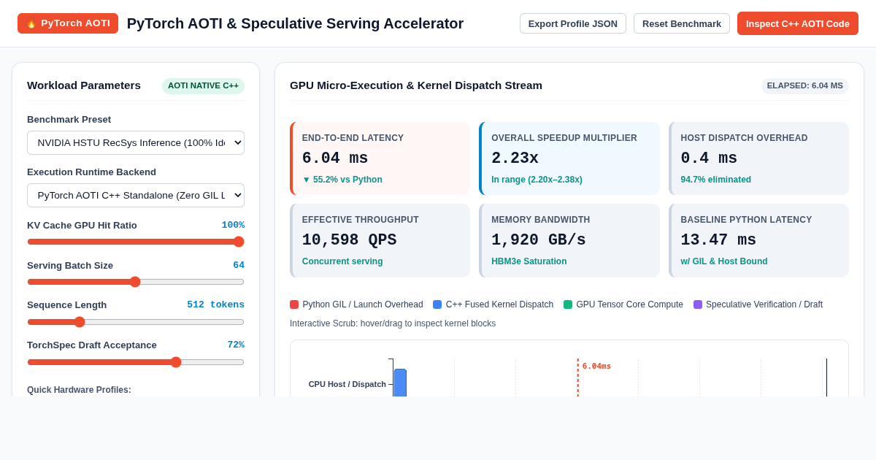This screenshot has width=876, height=460.
Task: Select the Memory Bandwidth card
Action: pos(569,240)
